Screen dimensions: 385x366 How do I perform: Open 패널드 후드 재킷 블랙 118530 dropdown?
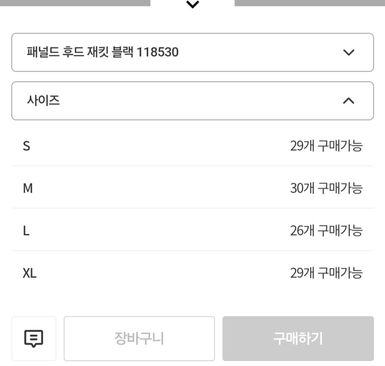point(192,53)
